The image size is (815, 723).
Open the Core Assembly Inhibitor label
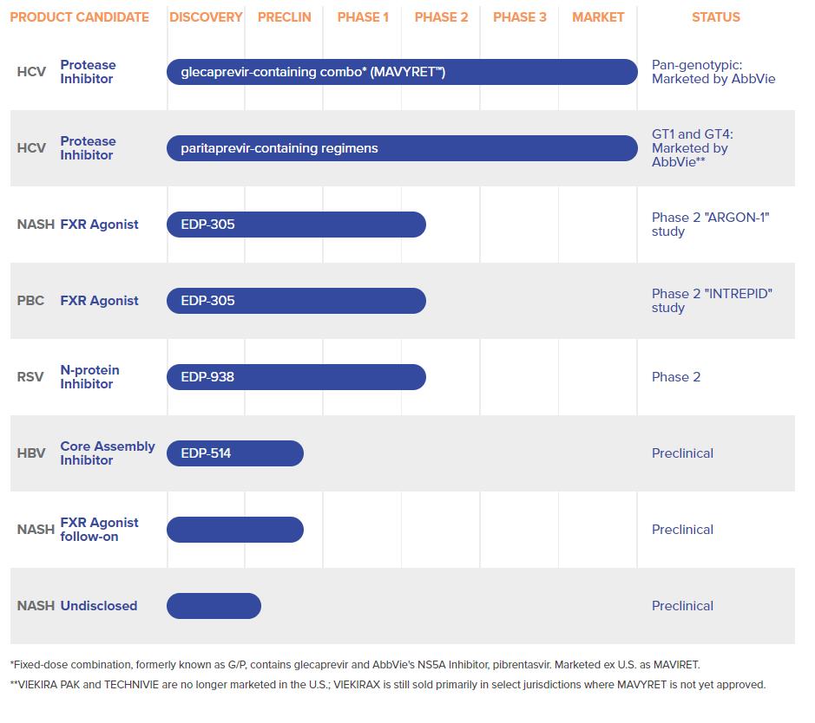(108, 453)
